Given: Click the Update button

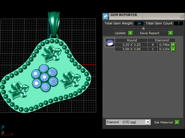Looking at the screenshot, I should coord(120,33).
